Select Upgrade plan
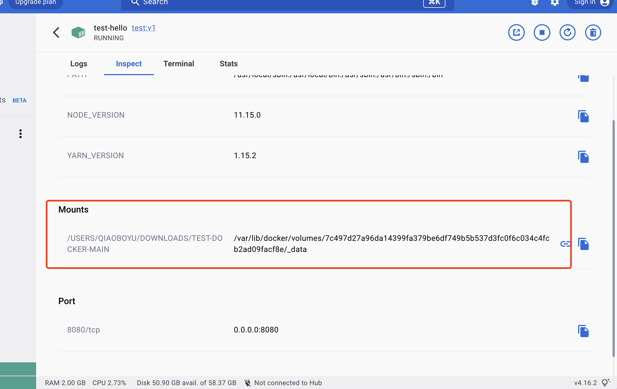Image resolution: width=617 pixels, height=389 pixels. click(36, 2)
